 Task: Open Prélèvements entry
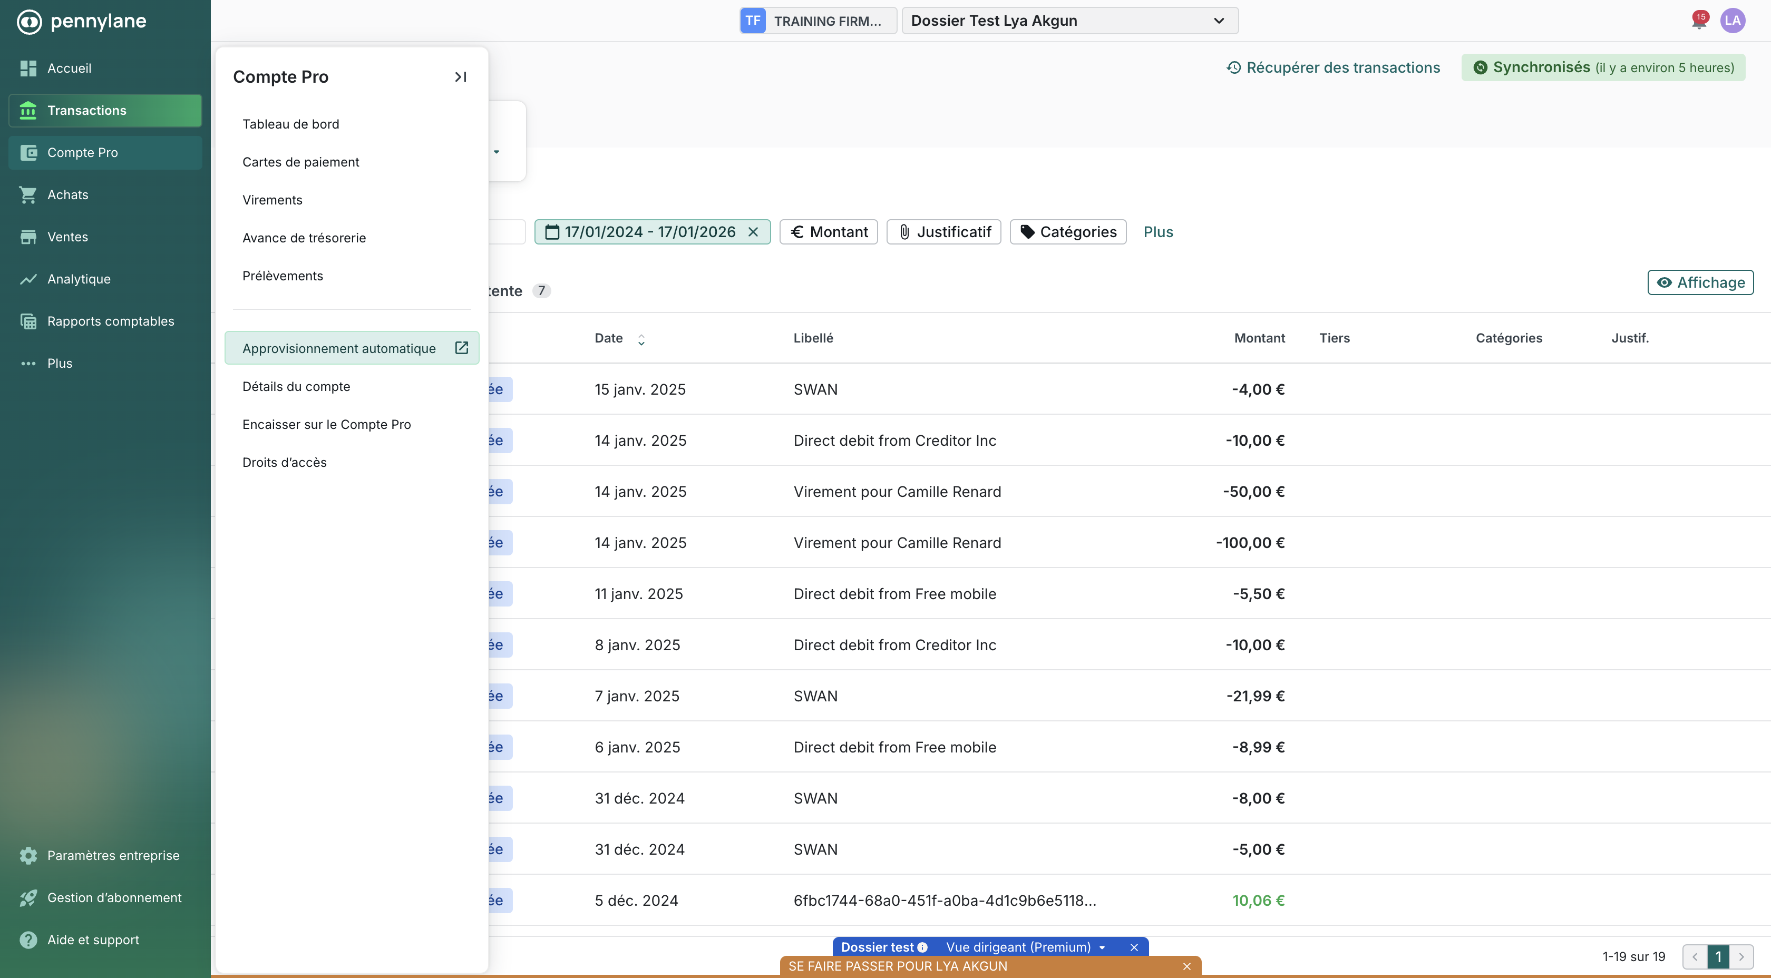[x=352, y=276]
